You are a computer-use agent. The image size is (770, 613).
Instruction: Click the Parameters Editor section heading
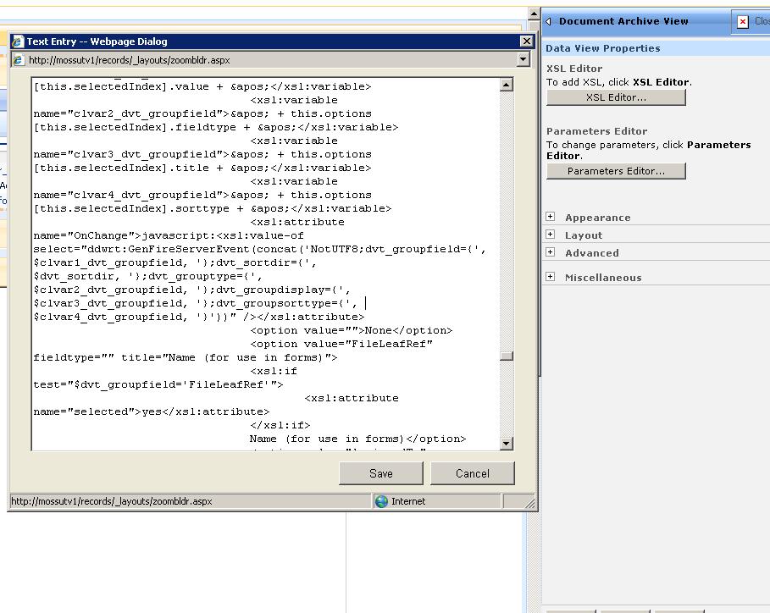tap(596, 131)
